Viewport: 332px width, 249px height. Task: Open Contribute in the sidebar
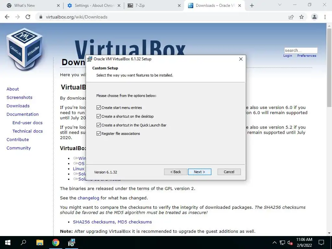(18, 139)
